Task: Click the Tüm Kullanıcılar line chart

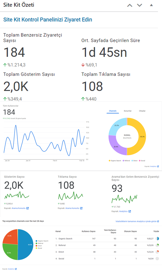Action: tap(44, 140)
